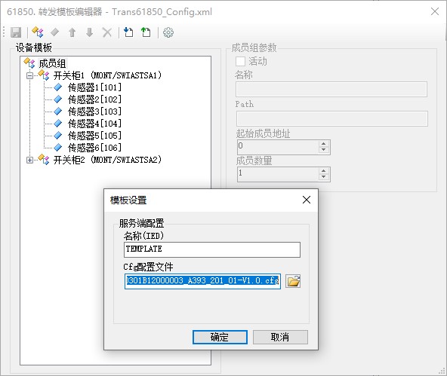Image resolution: width=447 pixels, height=376 pixels.
Task: Expand the 开关柜2 tree node
Action: point(29,160)
